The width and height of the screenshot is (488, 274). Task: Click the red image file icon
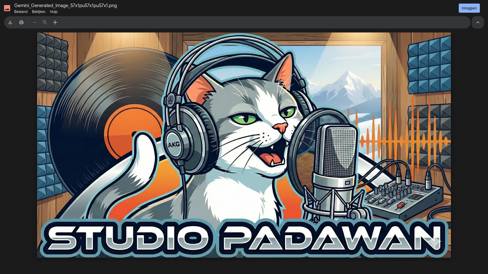(x=7, y=8)
